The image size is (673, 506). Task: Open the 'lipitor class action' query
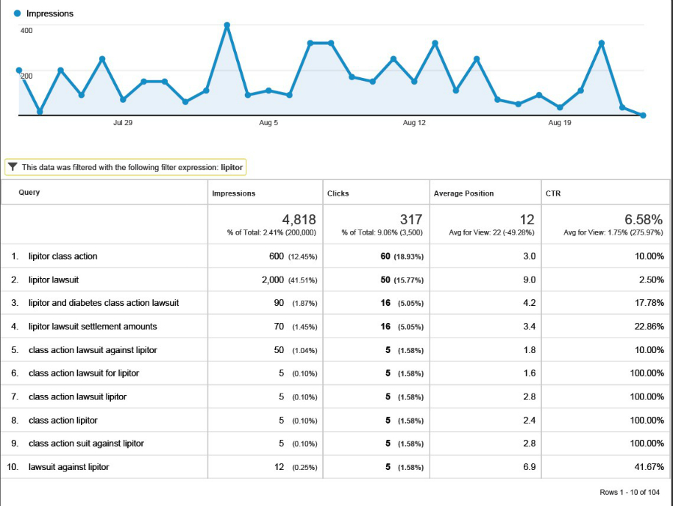(63, 256)
